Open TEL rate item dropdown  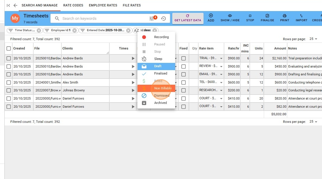click(x=221, y=83)
